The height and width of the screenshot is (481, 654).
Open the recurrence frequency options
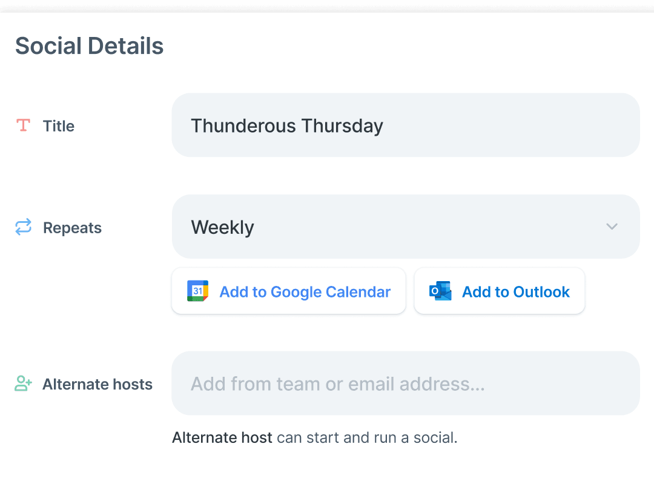(x=406, y=227)
